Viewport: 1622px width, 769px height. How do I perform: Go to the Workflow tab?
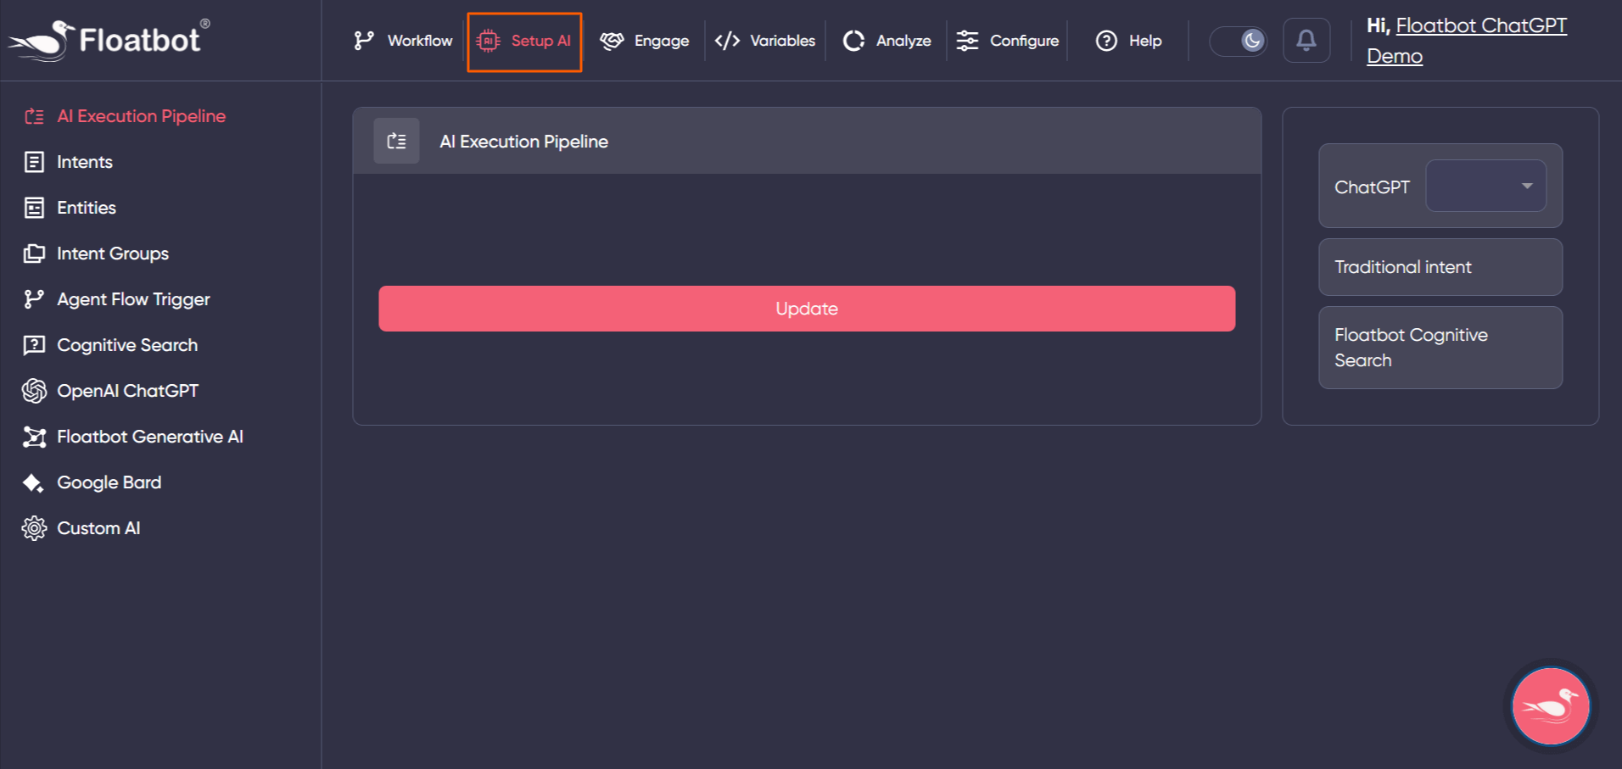[404, 41]
